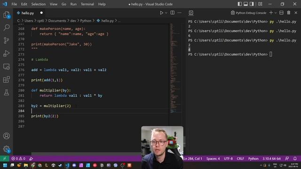Click the breadcrumb ellipsis symbol
Viewport: 301px width, 169px height.
(x=119, y=21)
